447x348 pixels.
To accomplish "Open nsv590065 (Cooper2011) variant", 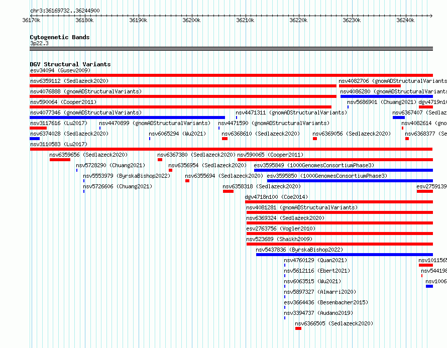I will (270, 155).
